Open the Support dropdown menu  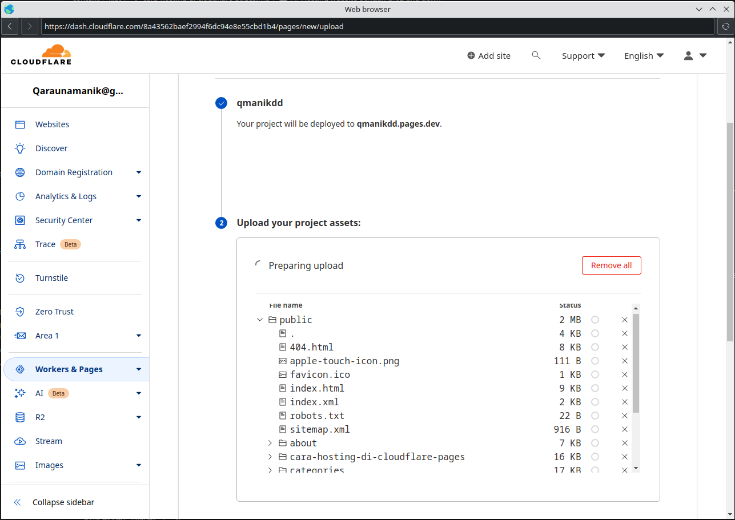583,55
